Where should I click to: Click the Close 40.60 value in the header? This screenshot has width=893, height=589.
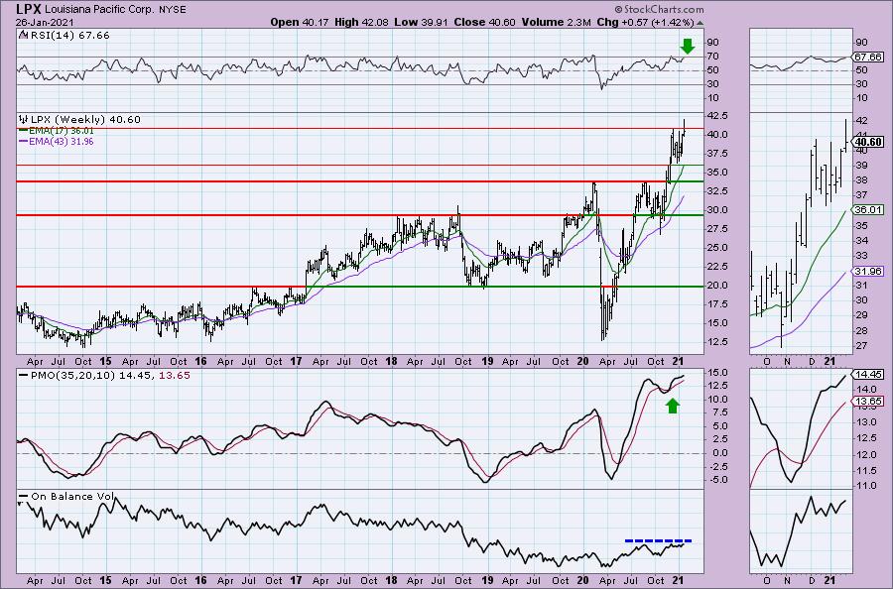(485, 22)
